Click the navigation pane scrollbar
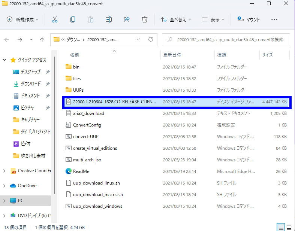The image size is (295, 231). [x=54, y=125]
